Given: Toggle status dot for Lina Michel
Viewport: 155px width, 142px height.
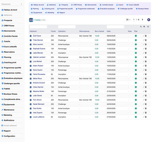Looking at the screenshot, I should [136, 61].
